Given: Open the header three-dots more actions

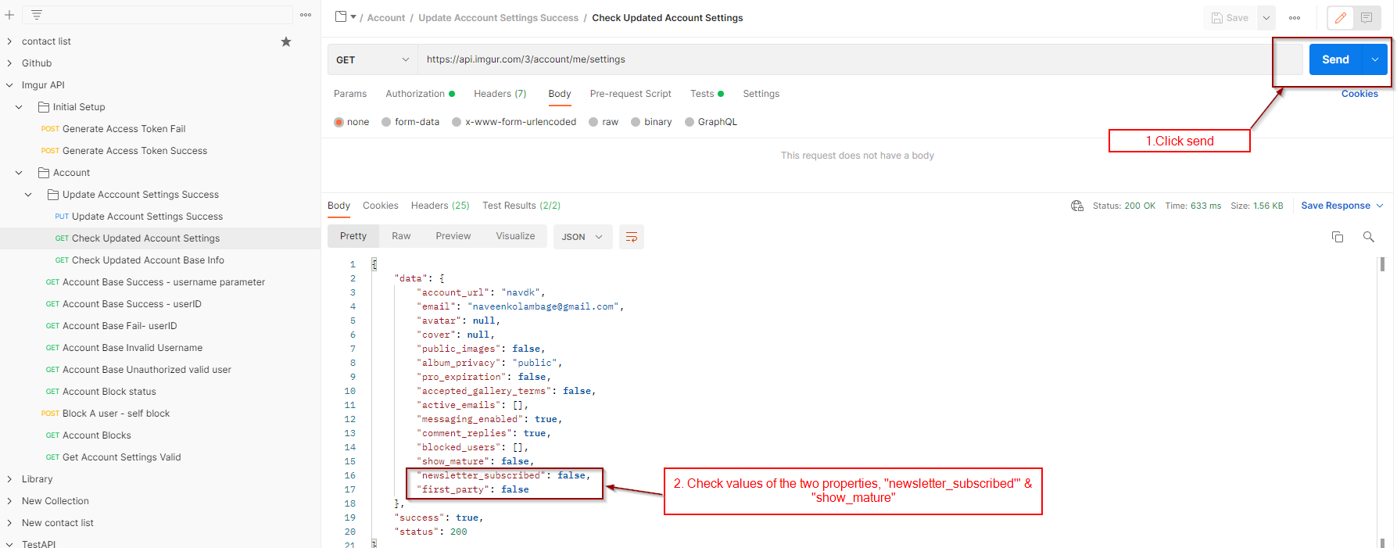Looking at the screenshot, I should pos(1295,18).
